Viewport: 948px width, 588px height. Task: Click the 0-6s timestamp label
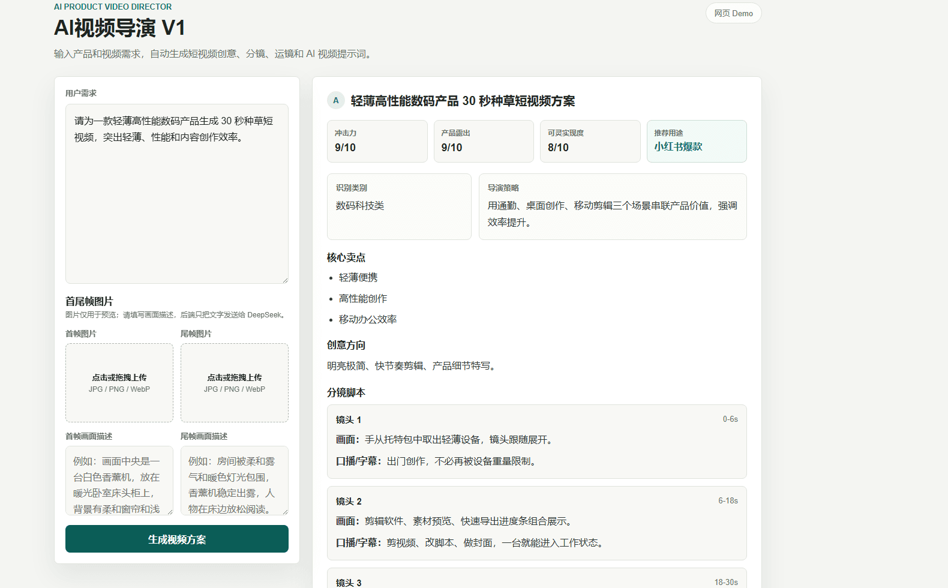pyautogui.click(x=730, y=419)
